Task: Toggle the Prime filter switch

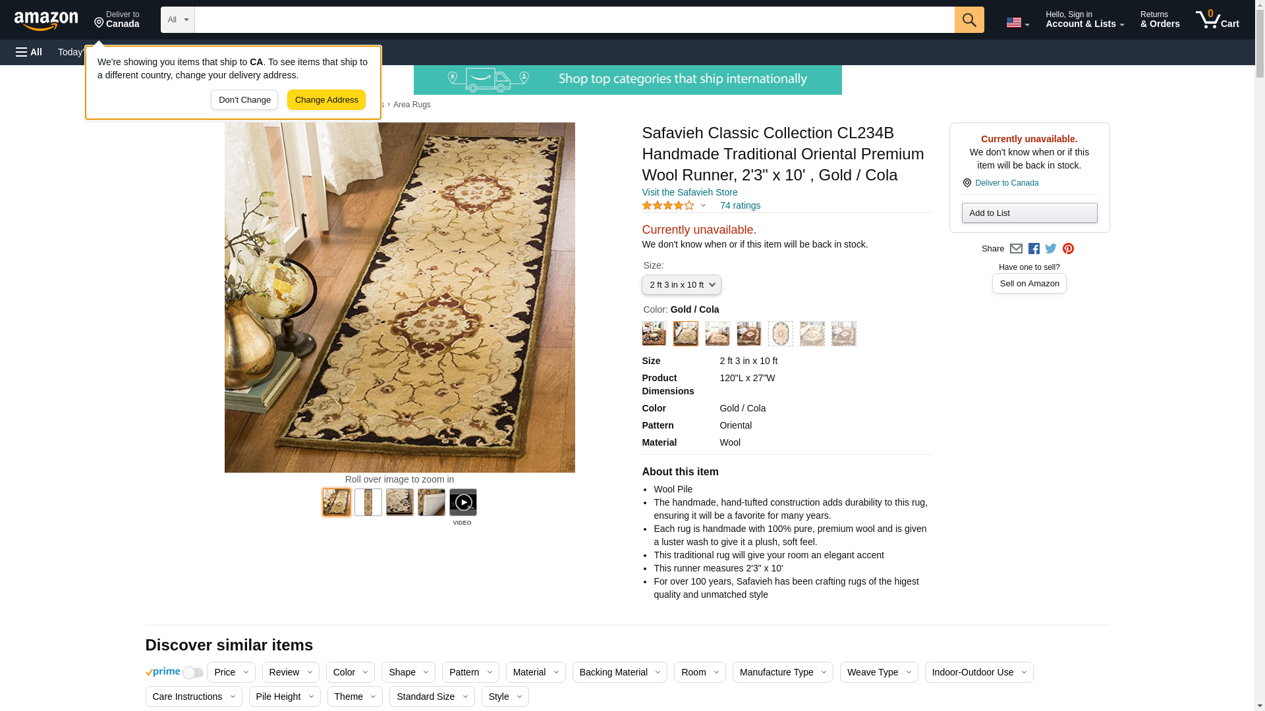Action: click(x=192, y=673)
